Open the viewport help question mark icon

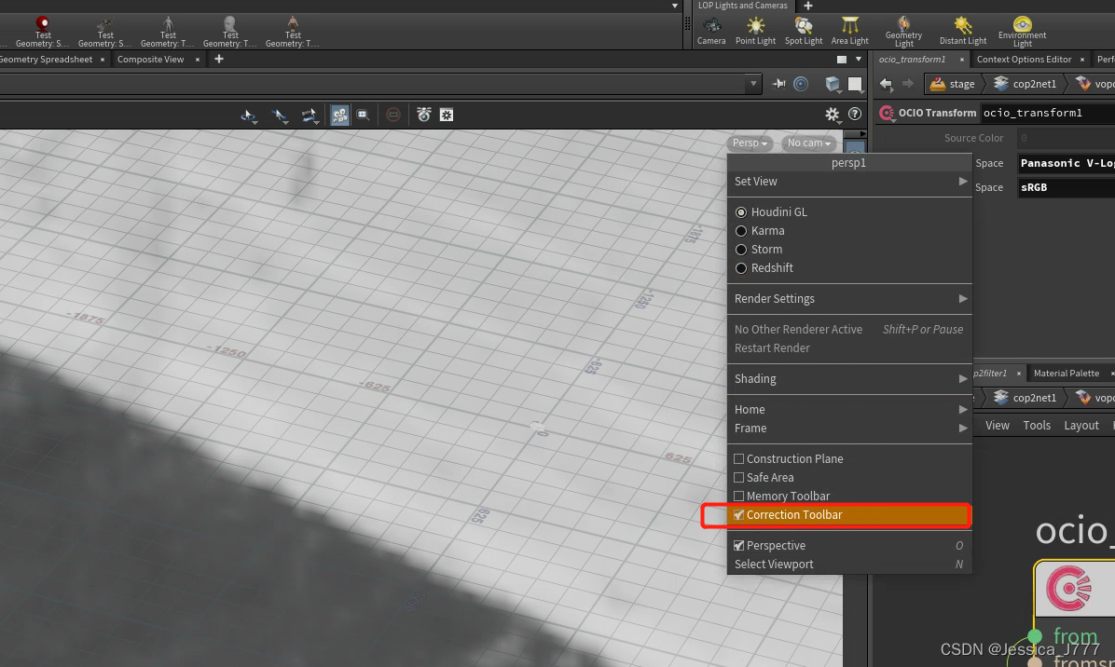[855, 114]
